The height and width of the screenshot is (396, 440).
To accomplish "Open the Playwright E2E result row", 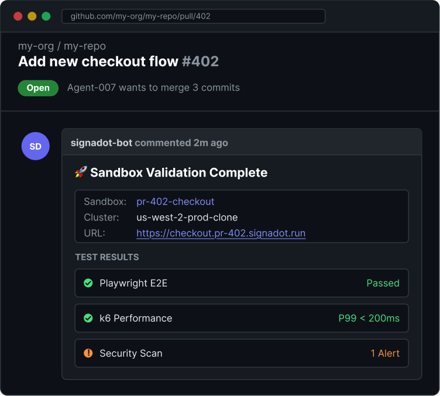I will [242, 283].
